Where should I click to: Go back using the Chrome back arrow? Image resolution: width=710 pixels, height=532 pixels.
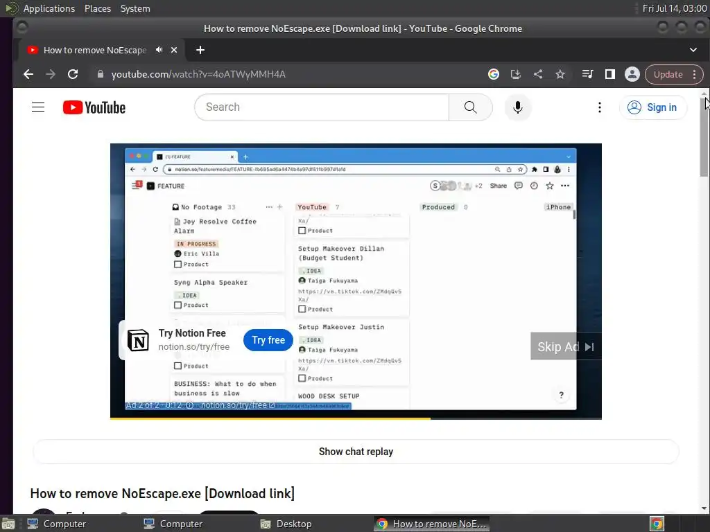point(28,74)
